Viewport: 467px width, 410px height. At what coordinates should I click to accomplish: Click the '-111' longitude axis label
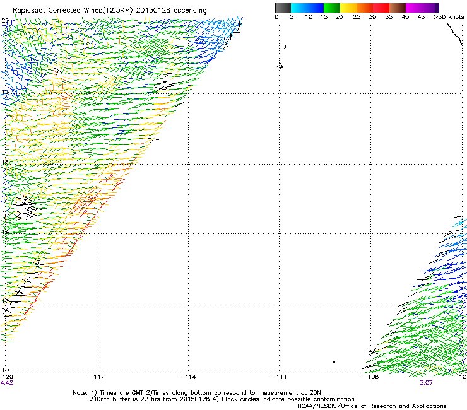(280, 377)
